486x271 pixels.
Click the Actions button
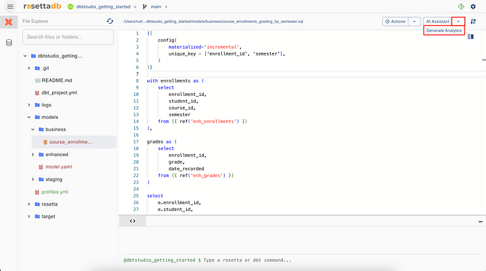[x=395, y=22]
